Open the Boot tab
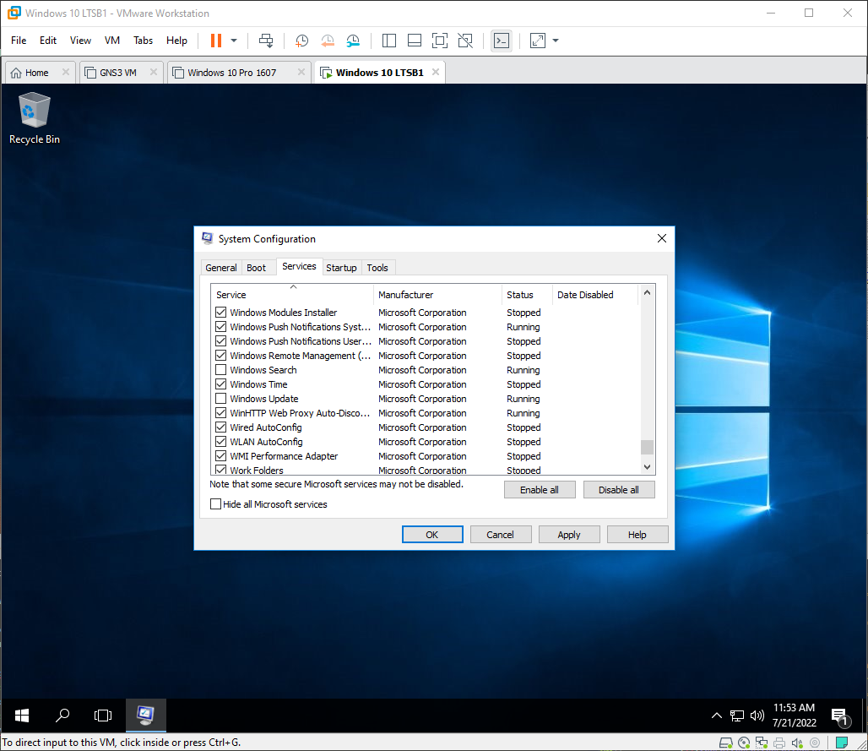This screenshot has width=868, height=751. click(256, 268)
